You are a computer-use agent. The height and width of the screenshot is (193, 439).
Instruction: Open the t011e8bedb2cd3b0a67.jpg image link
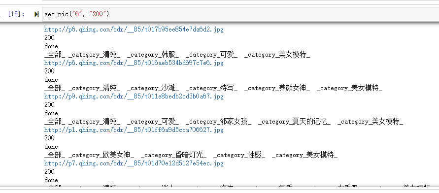click(134, 96)
